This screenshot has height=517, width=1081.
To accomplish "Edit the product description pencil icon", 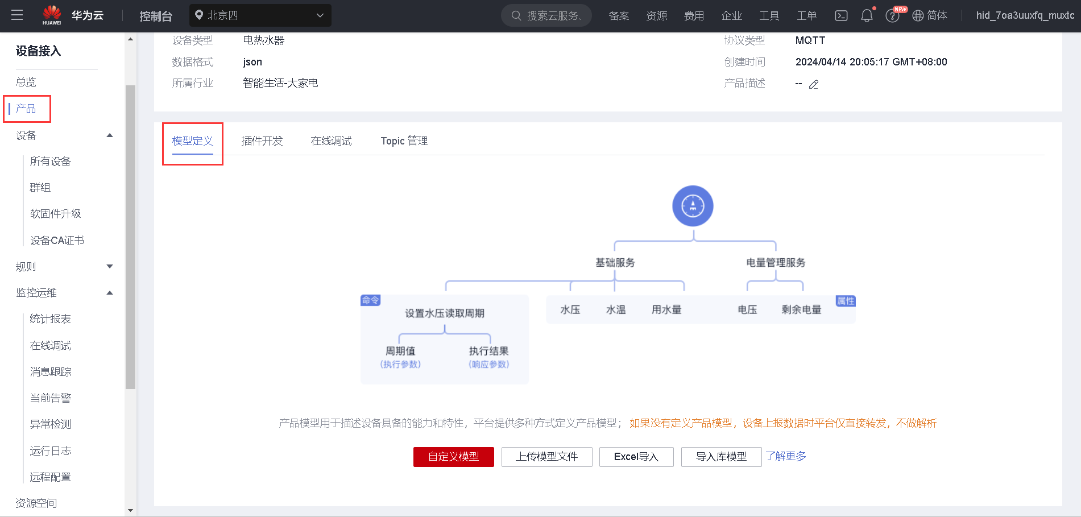I will (x=814, y=84).
